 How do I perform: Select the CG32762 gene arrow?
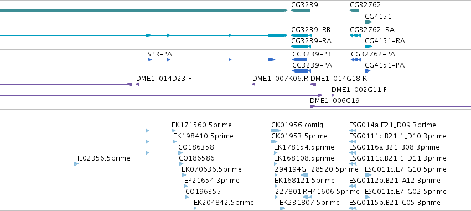pos(354,11)
